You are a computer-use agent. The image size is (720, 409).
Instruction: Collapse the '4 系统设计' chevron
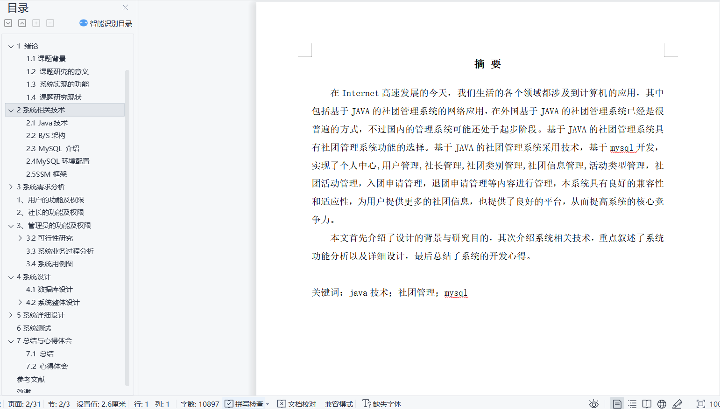pyautogui.click(x=11, y=277)
